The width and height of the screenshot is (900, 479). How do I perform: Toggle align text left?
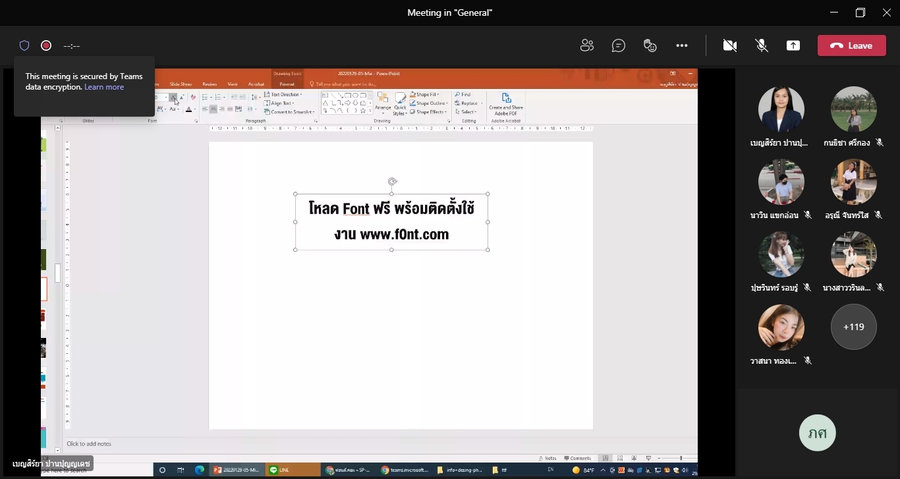click(204, 109)
